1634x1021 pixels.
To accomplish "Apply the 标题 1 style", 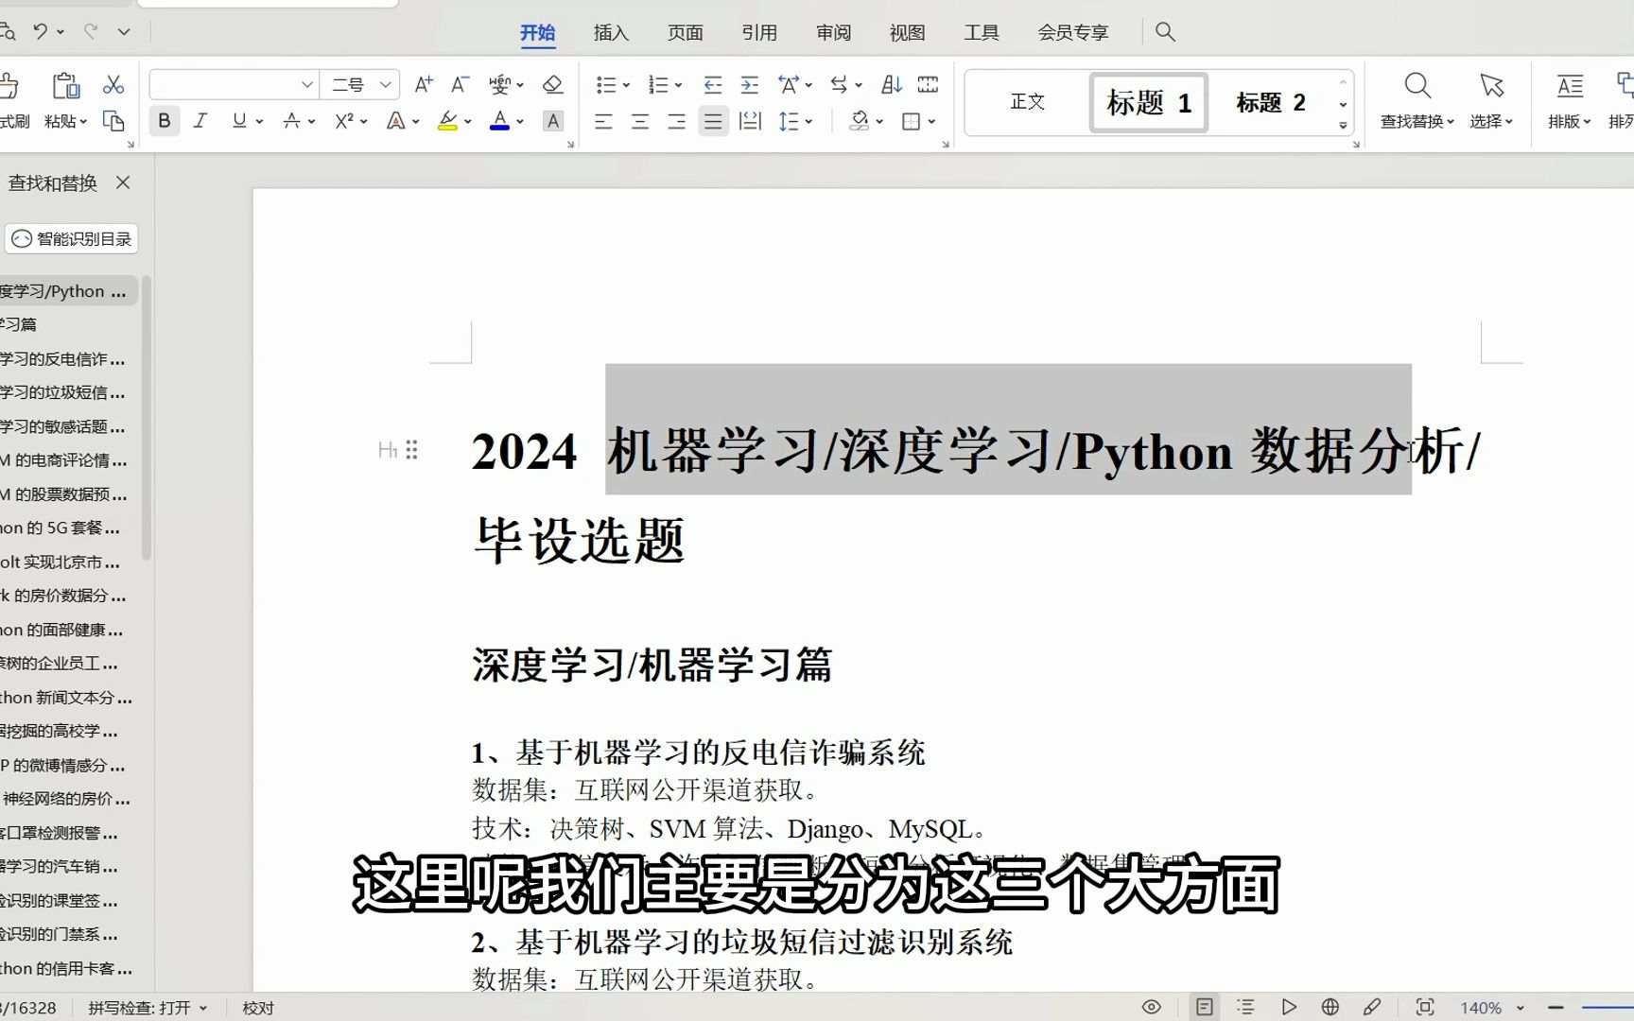I will [x=1149, y=102].
